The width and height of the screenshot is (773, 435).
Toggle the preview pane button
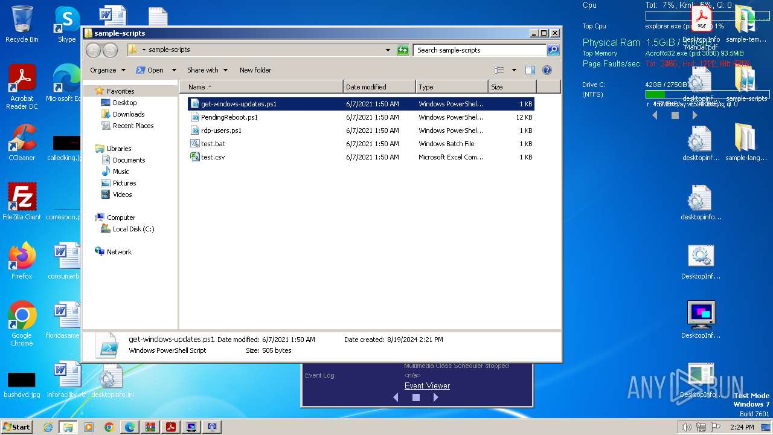[530, 70]
